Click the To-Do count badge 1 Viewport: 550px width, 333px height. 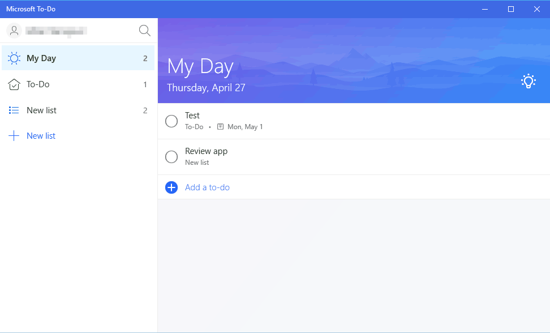[145, 84]
